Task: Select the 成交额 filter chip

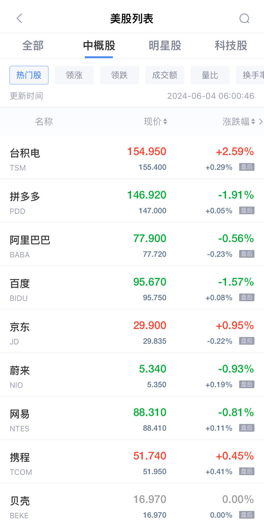Action: [x=165, y=75]
